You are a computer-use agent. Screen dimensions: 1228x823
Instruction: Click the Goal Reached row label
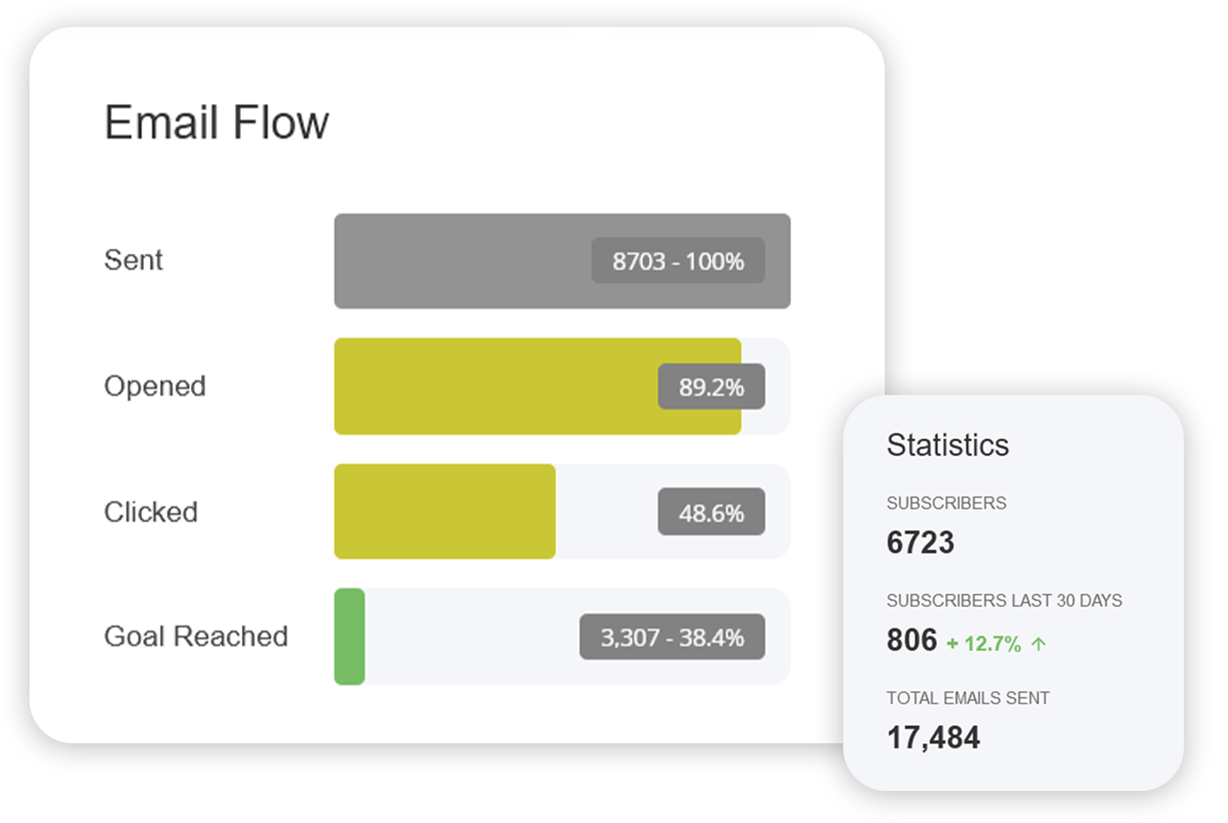pyautogui.click(x=196, y=637)
